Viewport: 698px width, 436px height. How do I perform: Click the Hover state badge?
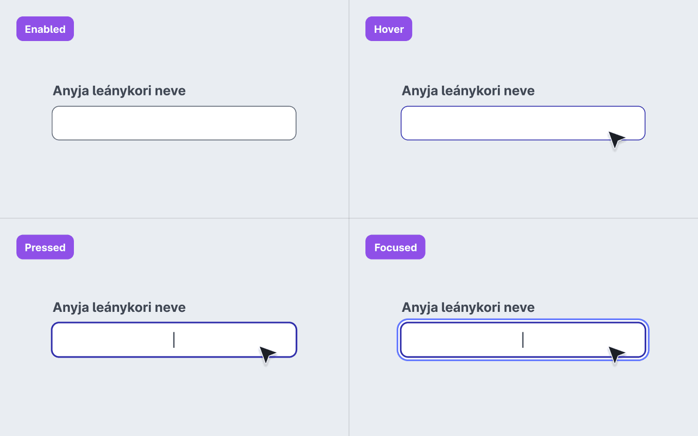[389, 29]
